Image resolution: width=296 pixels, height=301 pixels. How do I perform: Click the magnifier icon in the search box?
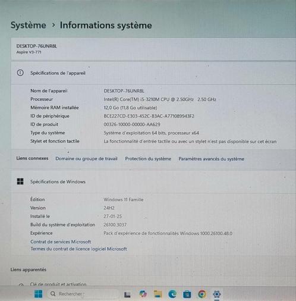(53, 294)
